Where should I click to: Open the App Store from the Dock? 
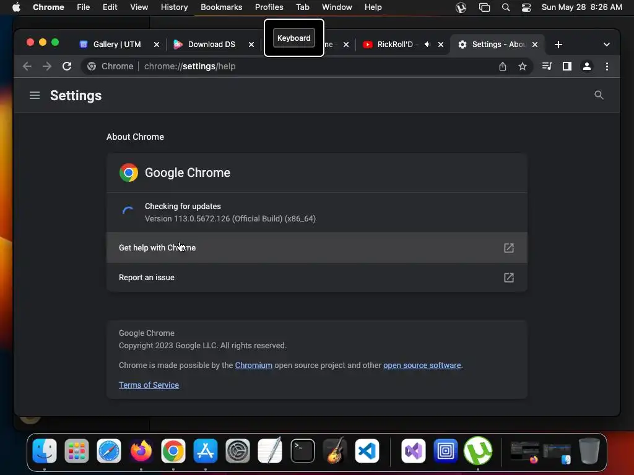pos(206,451)
